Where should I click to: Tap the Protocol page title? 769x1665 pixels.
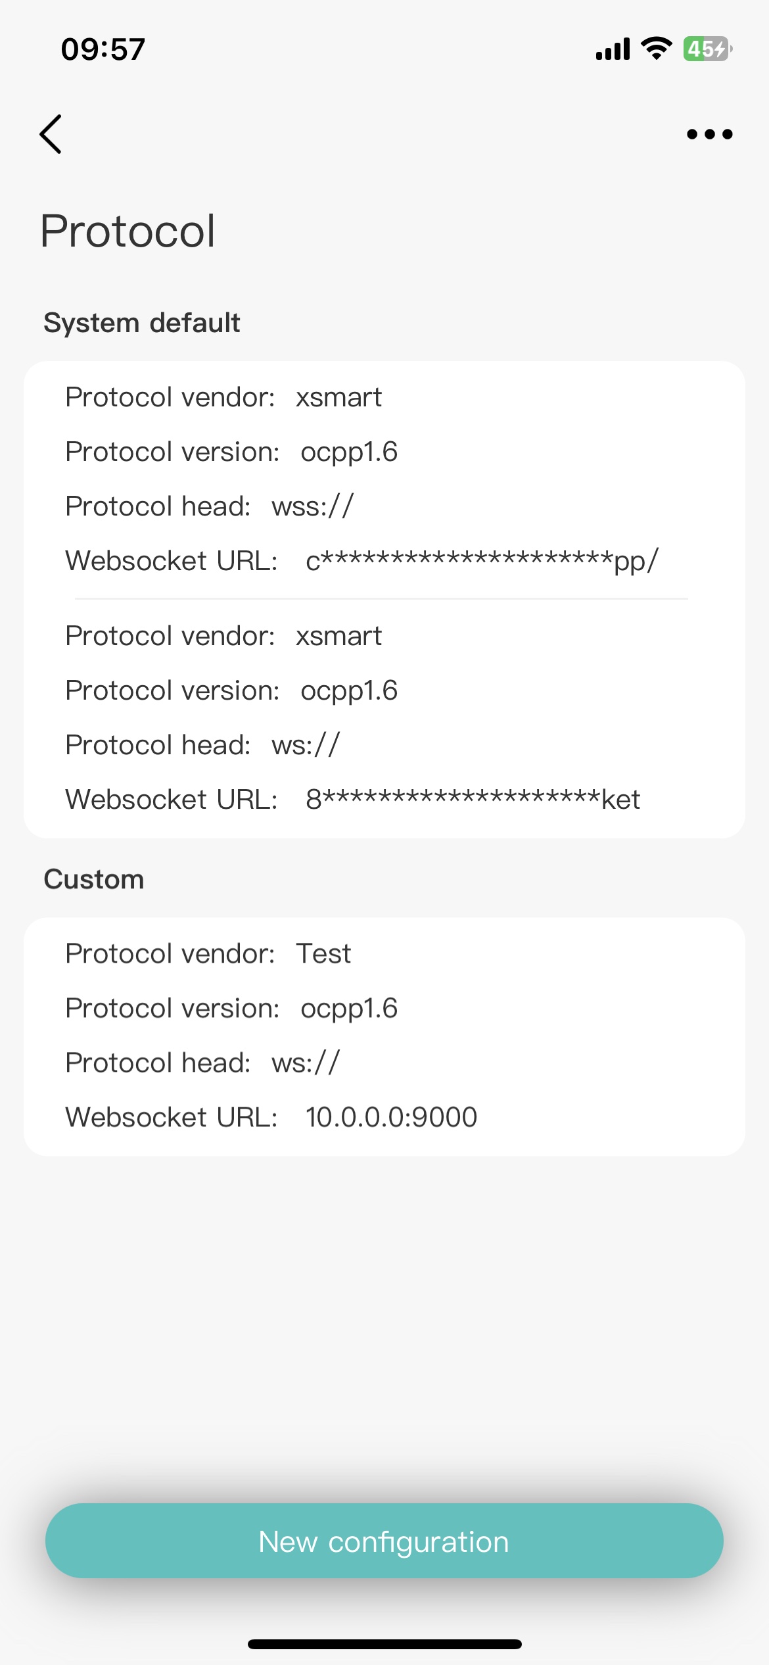[x=128, y=231]
